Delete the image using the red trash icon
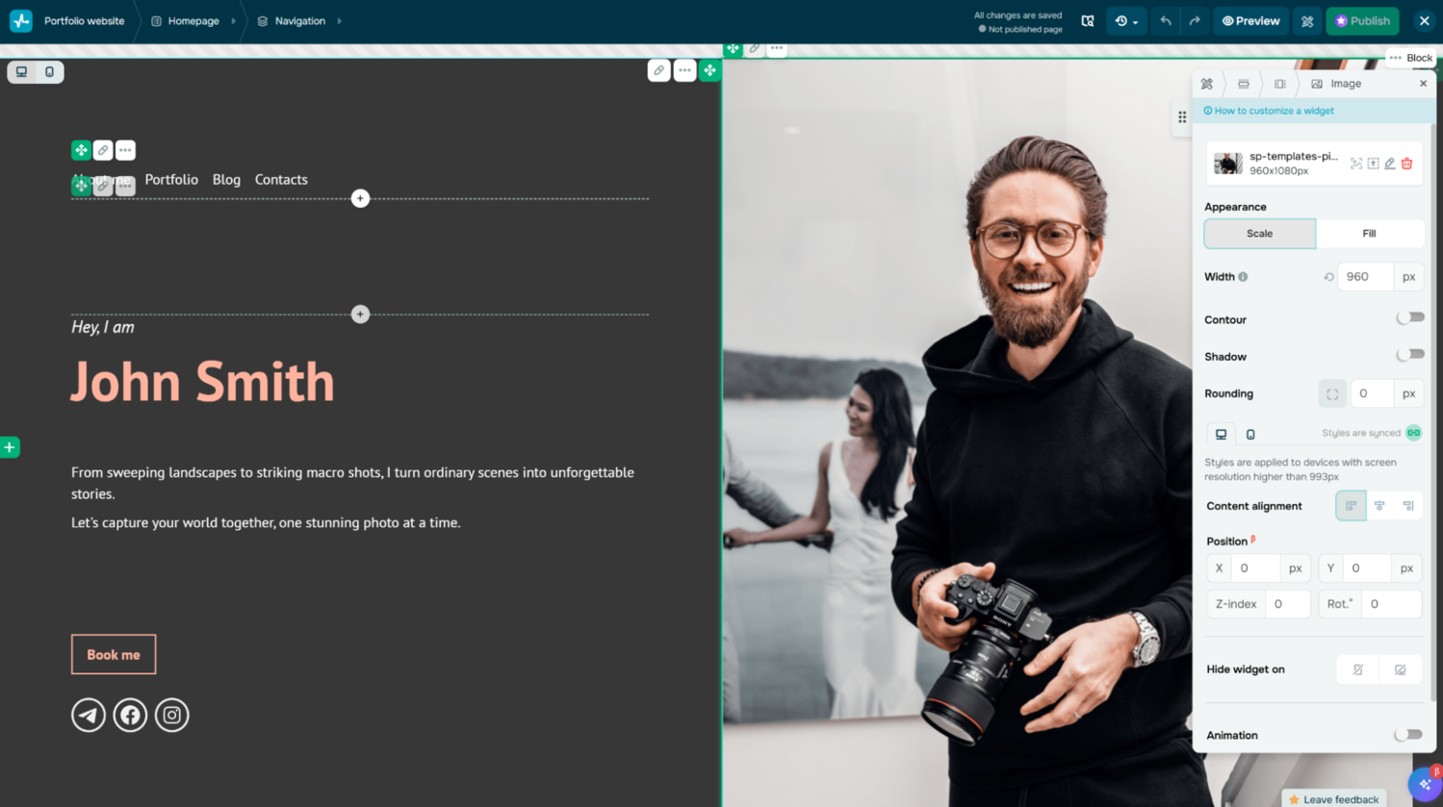 (1407, 164)
